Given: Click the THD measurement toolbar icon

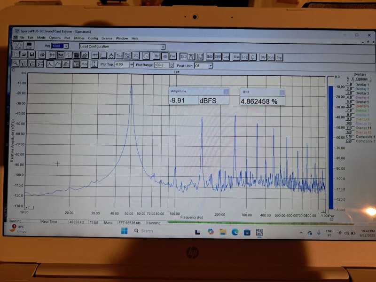Looking at the screenshot, I should [183, 56].
